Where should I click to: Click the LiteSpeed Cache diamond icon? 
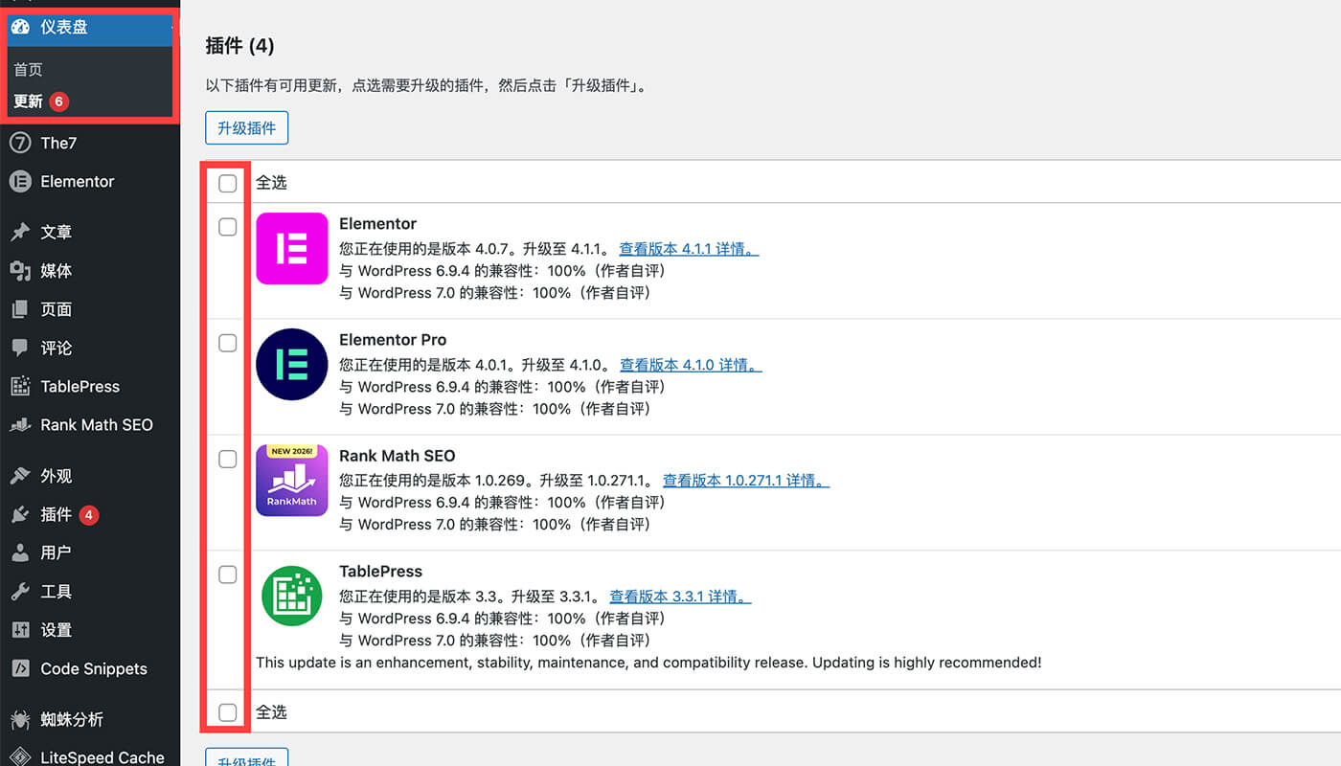pyautogui.click(x=20, y=757)
